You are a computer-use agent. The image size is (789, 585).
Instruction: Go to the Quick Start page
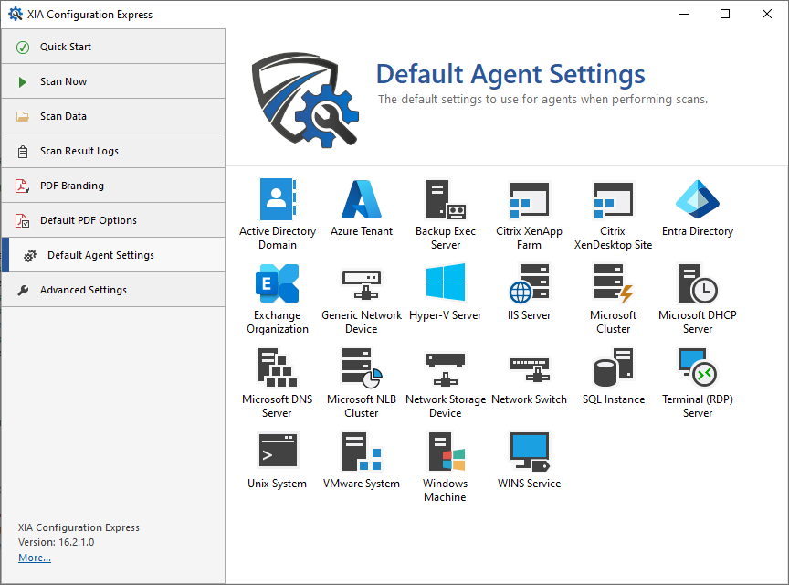113,47
